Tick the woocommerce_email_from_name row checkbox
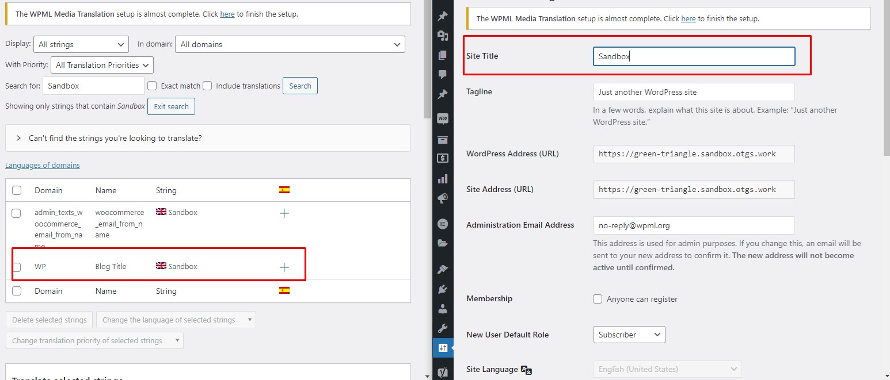890x380 pixels. (16, 213)
